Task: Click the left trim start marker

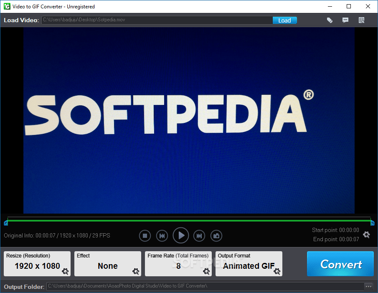Action: [x=6, y=223]
